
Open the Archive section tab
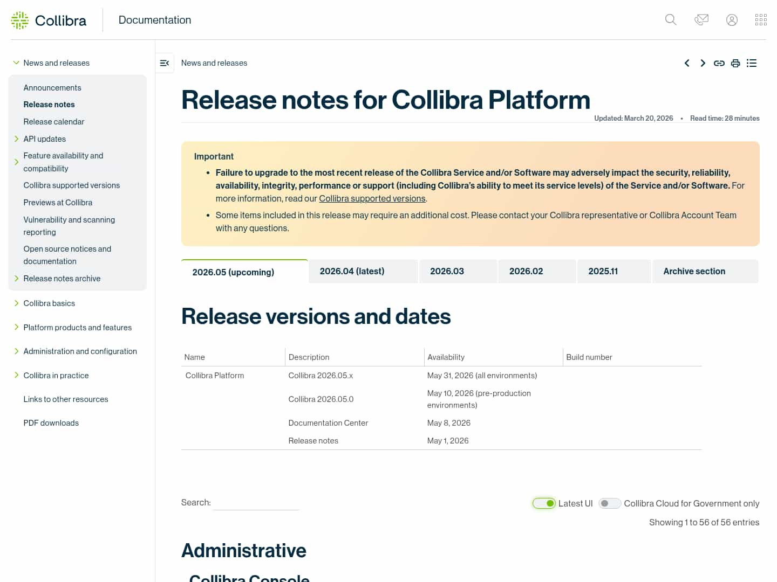click(705, 271)
